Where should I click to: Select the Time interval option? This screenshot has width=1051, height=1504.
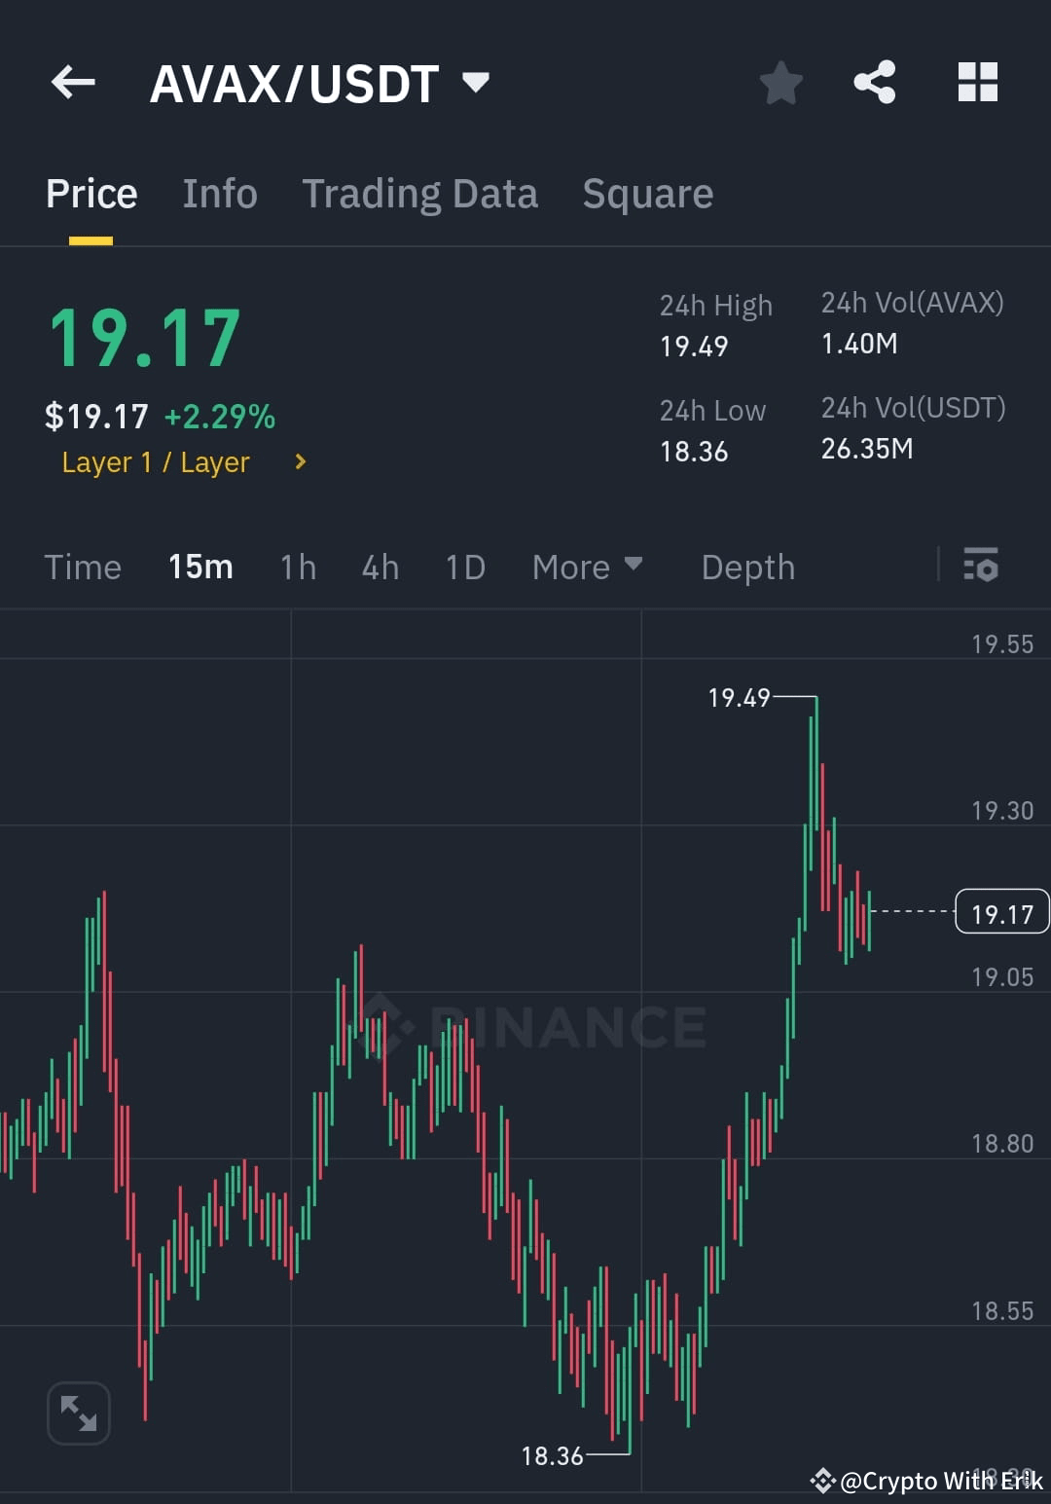83,567
